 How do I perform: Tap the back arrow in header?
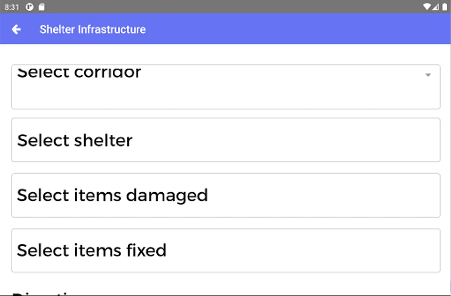point(16,29)
